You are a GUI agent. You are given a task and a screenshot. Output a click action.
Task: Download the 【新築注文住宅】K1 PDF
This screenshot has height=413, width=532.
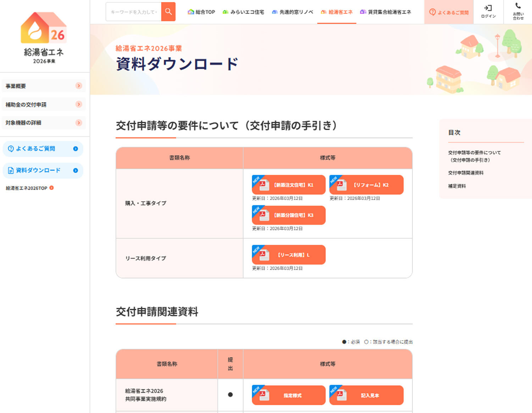tap(289, 185)
